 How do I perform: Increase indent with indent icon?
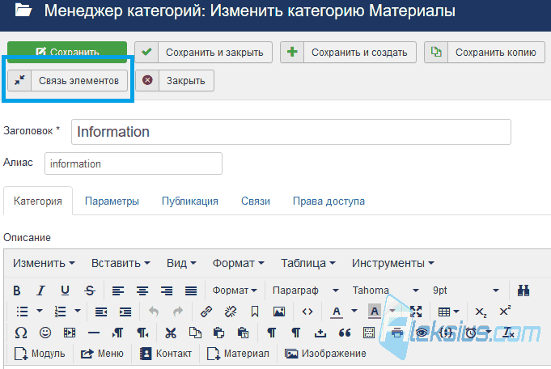125,312
